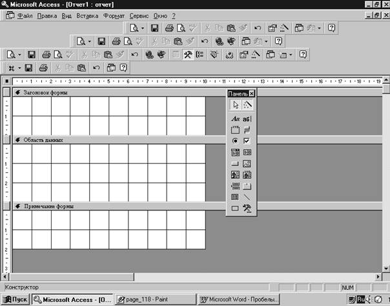
Task: Activate the Select Objects arrow tool
Action: click(x=235, y=105)
